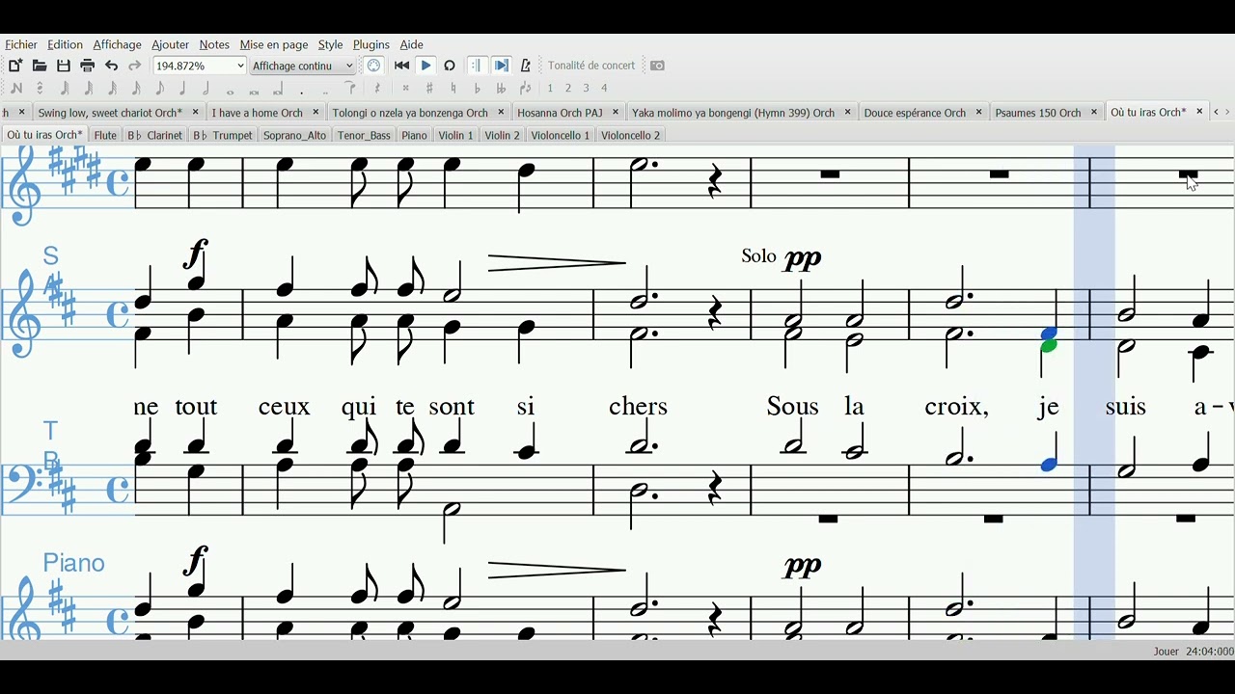The image size is (1235, 694).
Task: Open the Edition menu
Action: point(65,44)
